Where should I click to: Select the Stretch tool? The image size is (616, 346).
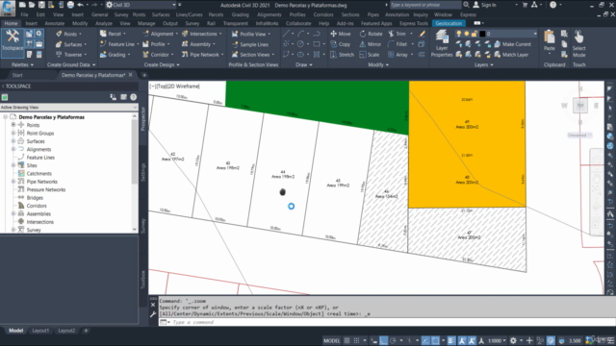[x=343, y=55]
